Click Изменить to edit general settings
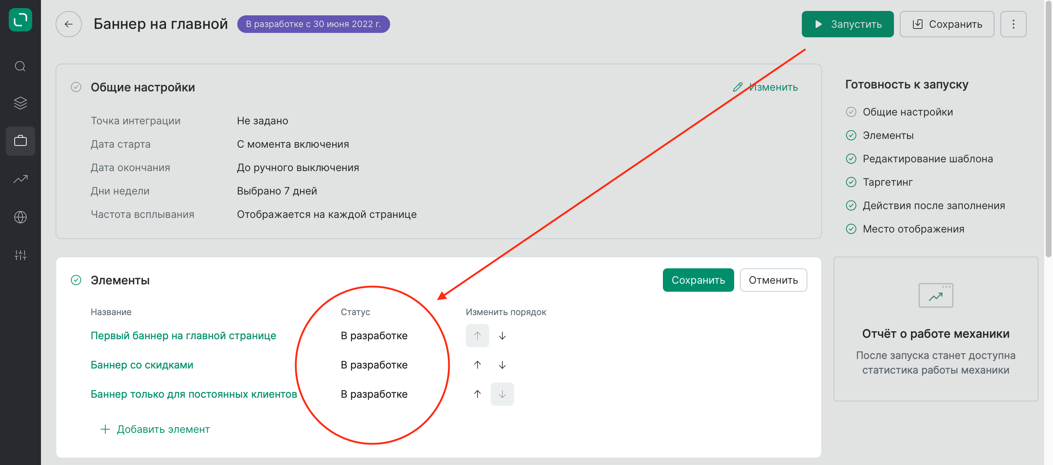The width and height of the screenshot is (1053, 465). click(765, 87)
